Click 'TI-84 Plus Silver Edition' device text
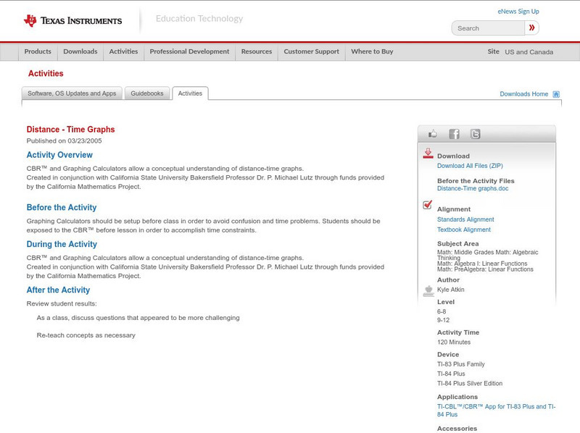580x433 pixels. pos(470,384)
